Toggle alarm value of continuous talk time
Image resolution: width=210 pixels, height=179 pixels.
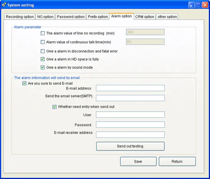tap(43, 42)
